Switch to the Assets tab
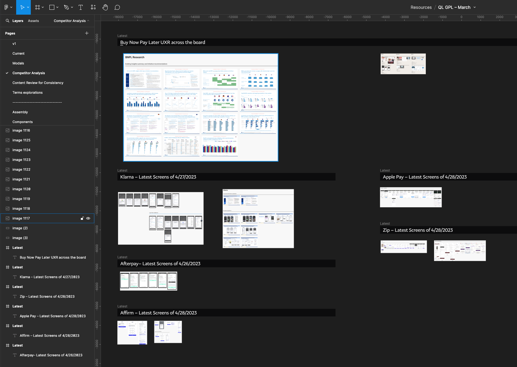Screen dimensions: 517x367 point(34,21)
